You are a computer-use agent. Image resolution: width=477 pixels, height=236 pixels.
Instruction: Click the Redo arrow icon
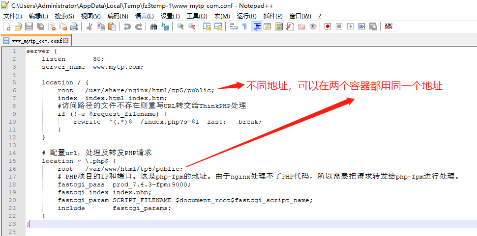point(138,26)
